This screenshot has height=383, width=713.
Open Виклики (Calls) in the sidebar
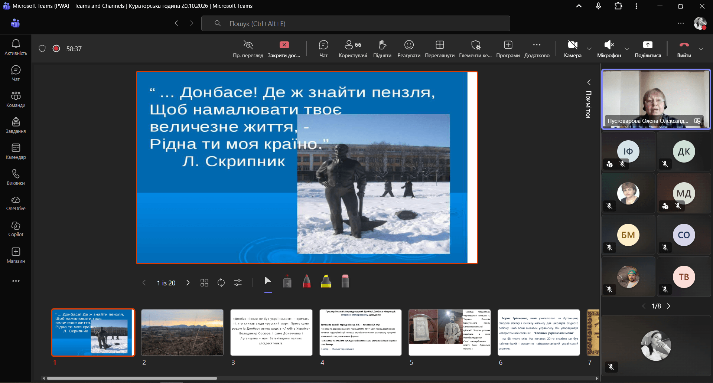[16, 177]
